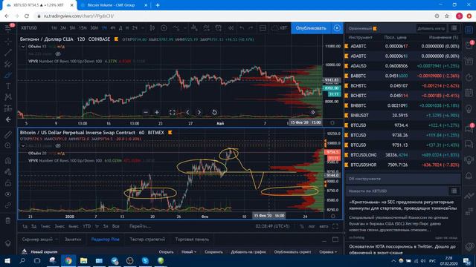Toggle magnet mode in the left toolbar
The image size is (476, 267).
point(8,160)
